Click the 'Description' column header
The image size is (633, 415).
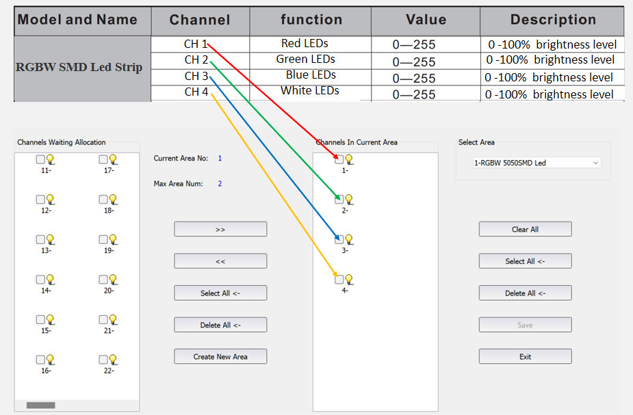(553, 20)
